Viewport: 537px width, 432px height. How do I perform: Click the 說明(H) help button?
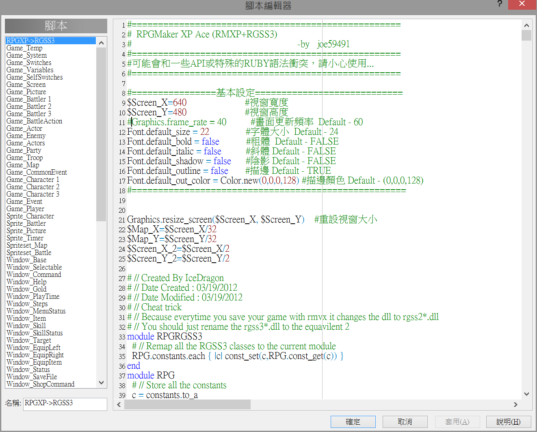tap(509, 422)
